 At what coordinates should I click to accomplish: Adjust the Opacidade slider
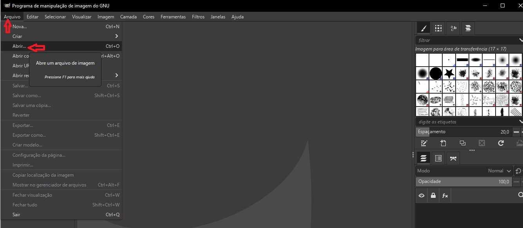pos(462,181)
